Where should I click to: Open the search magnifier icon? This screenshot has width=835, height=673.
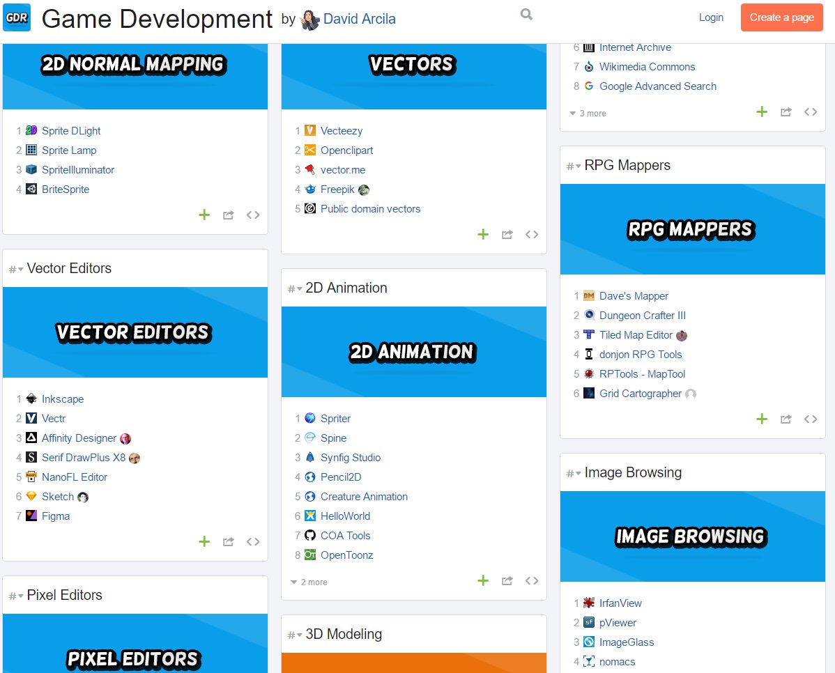coord(526,15)
